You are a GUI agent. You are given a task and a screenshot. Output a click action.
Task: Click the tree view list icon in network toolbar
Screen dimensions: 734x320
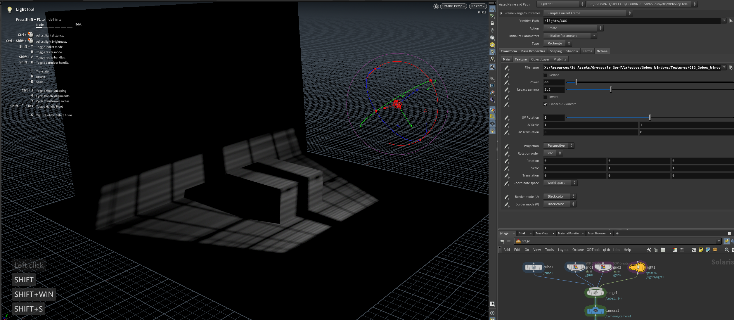click(656, 250)
